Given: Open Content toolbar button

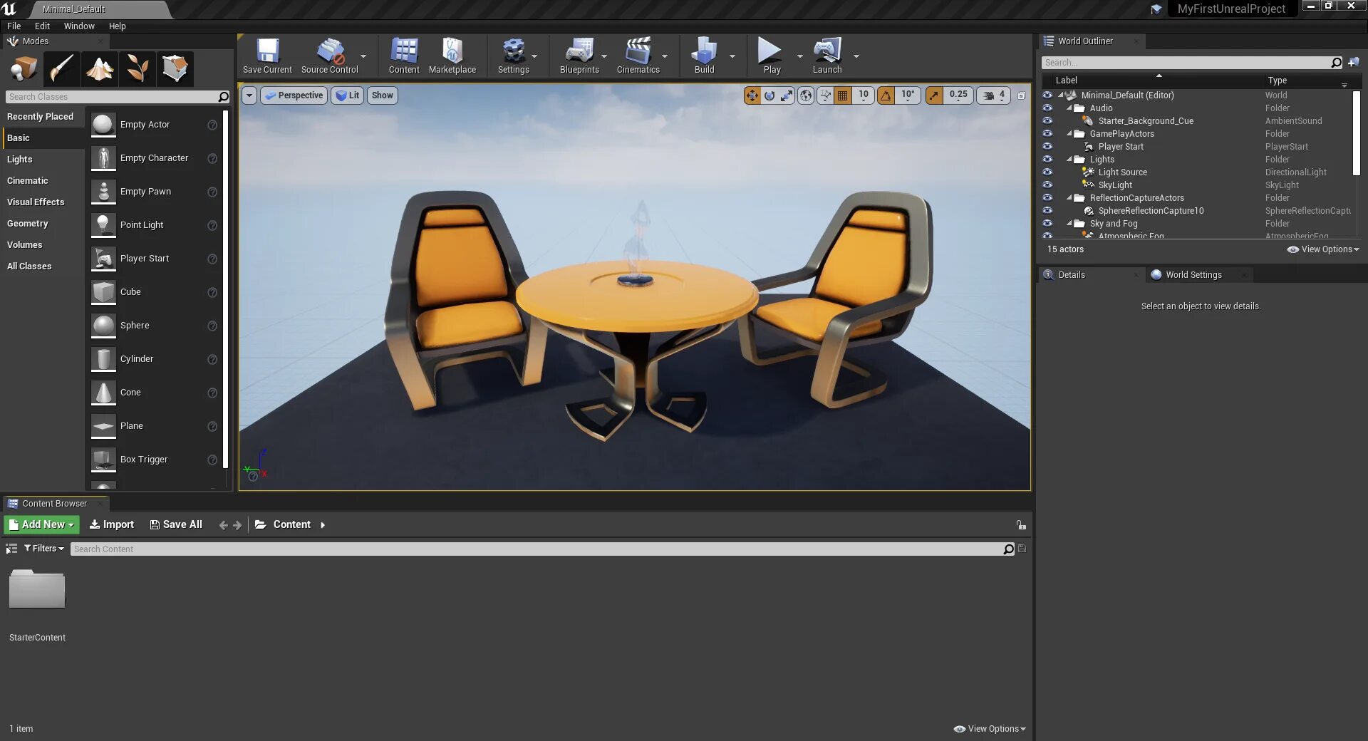Looking at the screenshot, I should point(404,56).
